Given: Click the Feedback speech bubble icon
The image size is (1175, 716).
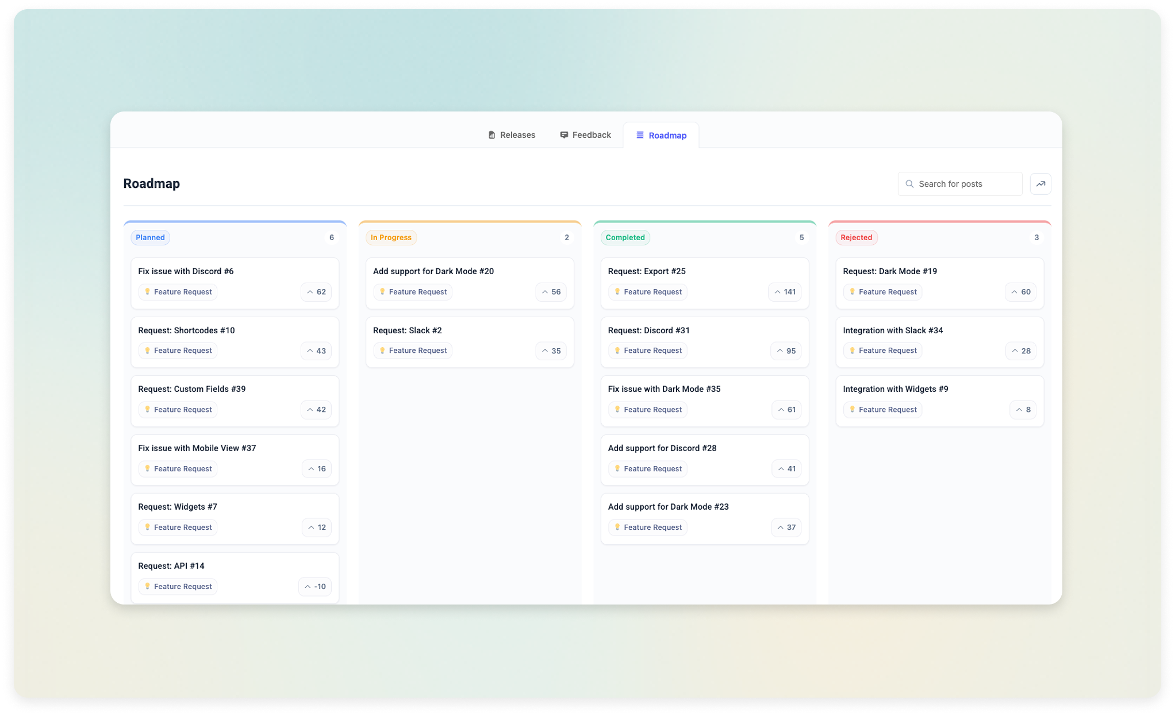Looking at the screenshot, I should click(563, 134).
